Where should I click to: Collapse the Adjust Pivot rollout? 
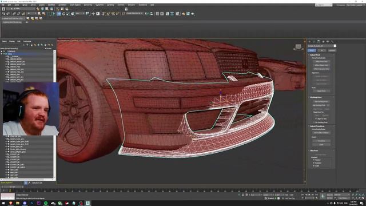(x=315, y=55)
